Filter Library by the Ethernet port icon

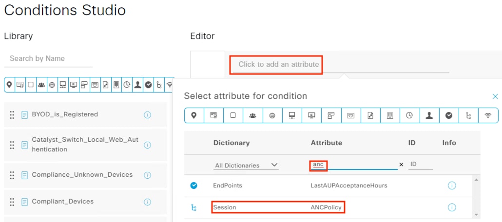[95, 85]
